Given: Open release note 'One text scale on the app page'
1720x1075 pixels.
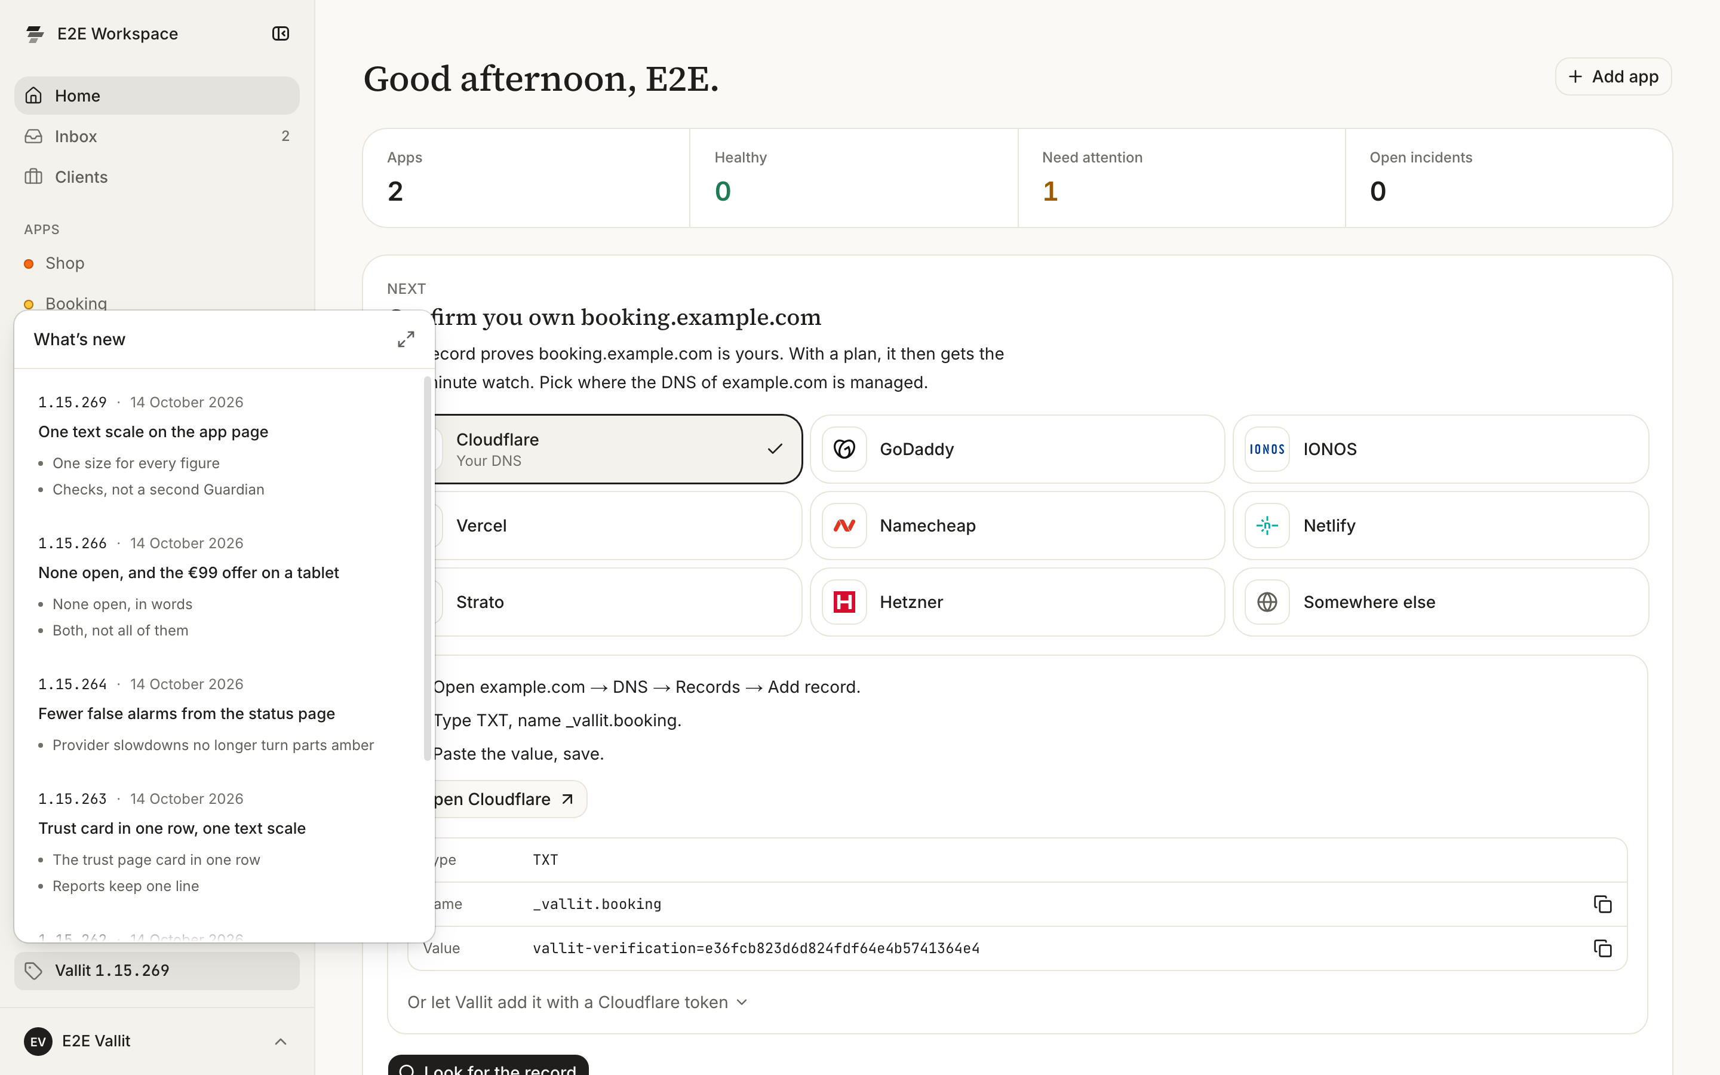Looking at the screenshot, I should point(153,432).
